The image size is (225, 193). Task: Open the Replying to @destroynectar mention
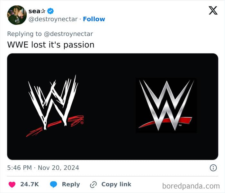pyautogui.click(x=68, y=34)
